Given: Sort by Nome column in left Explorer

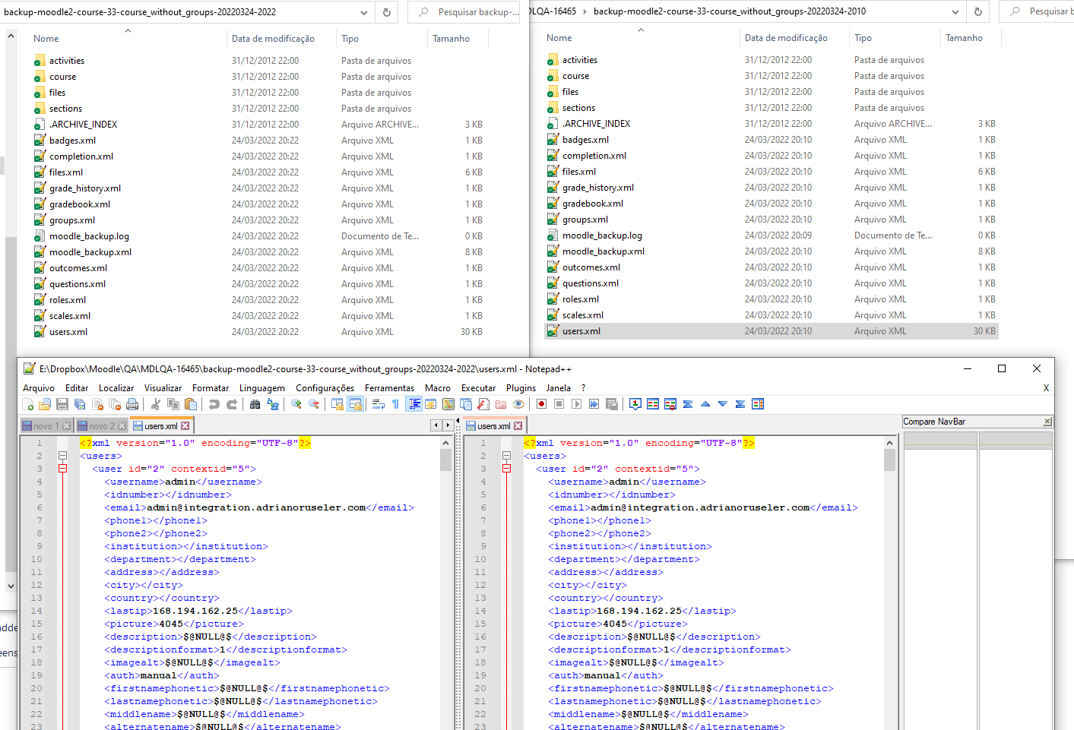Looking at the screenshot, I should coord(46,39).
